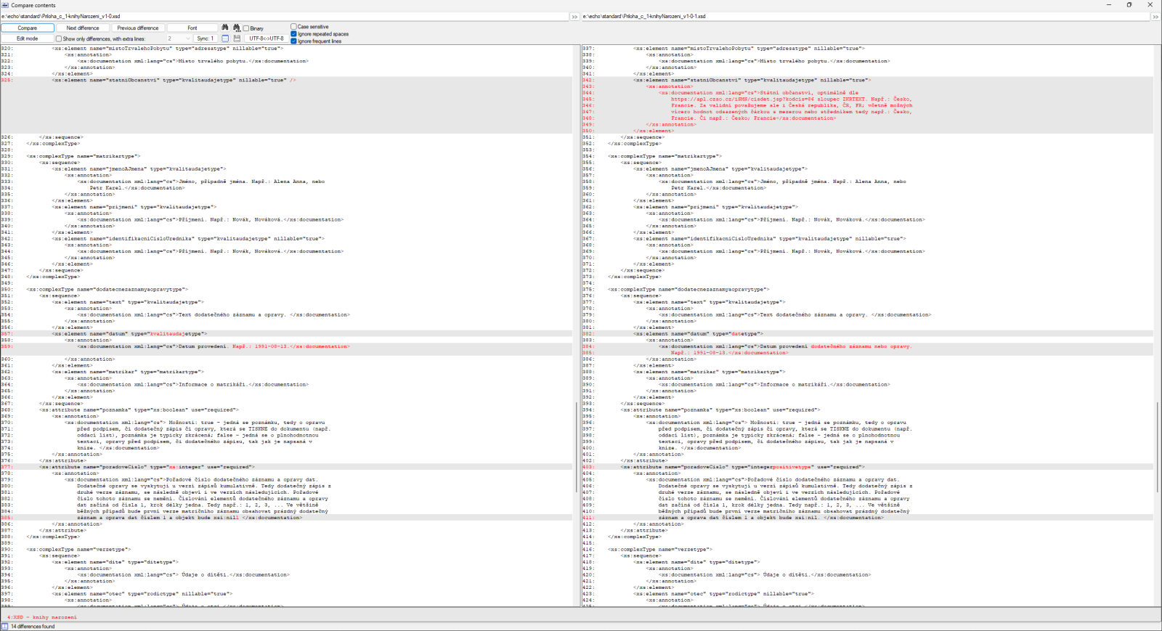Click the Compare button
Viewport: 1162px width, 631px height.
[28, 28]
